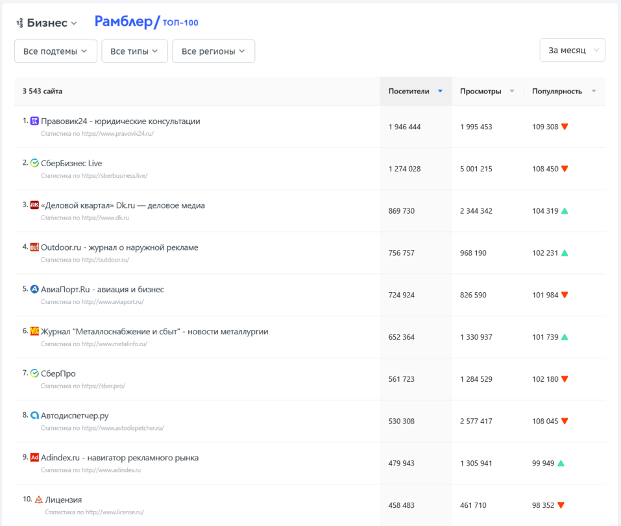621x526 pixels.
Task: Click the Деловой квартал Dk.ru favicon
Action: [35, 205]
